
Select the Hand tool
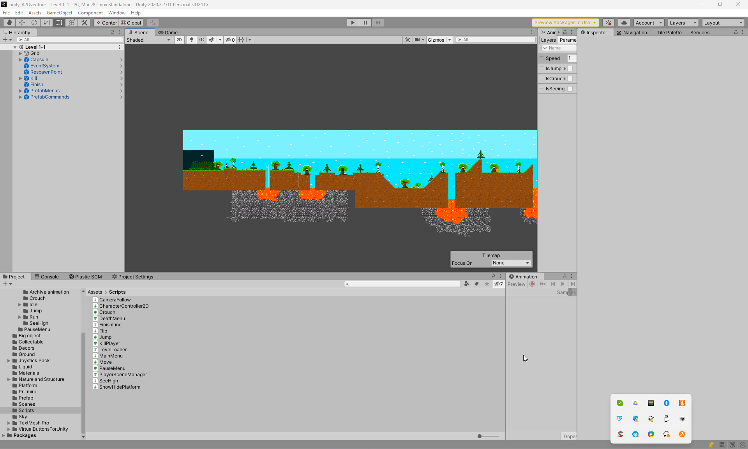[9, 23]
